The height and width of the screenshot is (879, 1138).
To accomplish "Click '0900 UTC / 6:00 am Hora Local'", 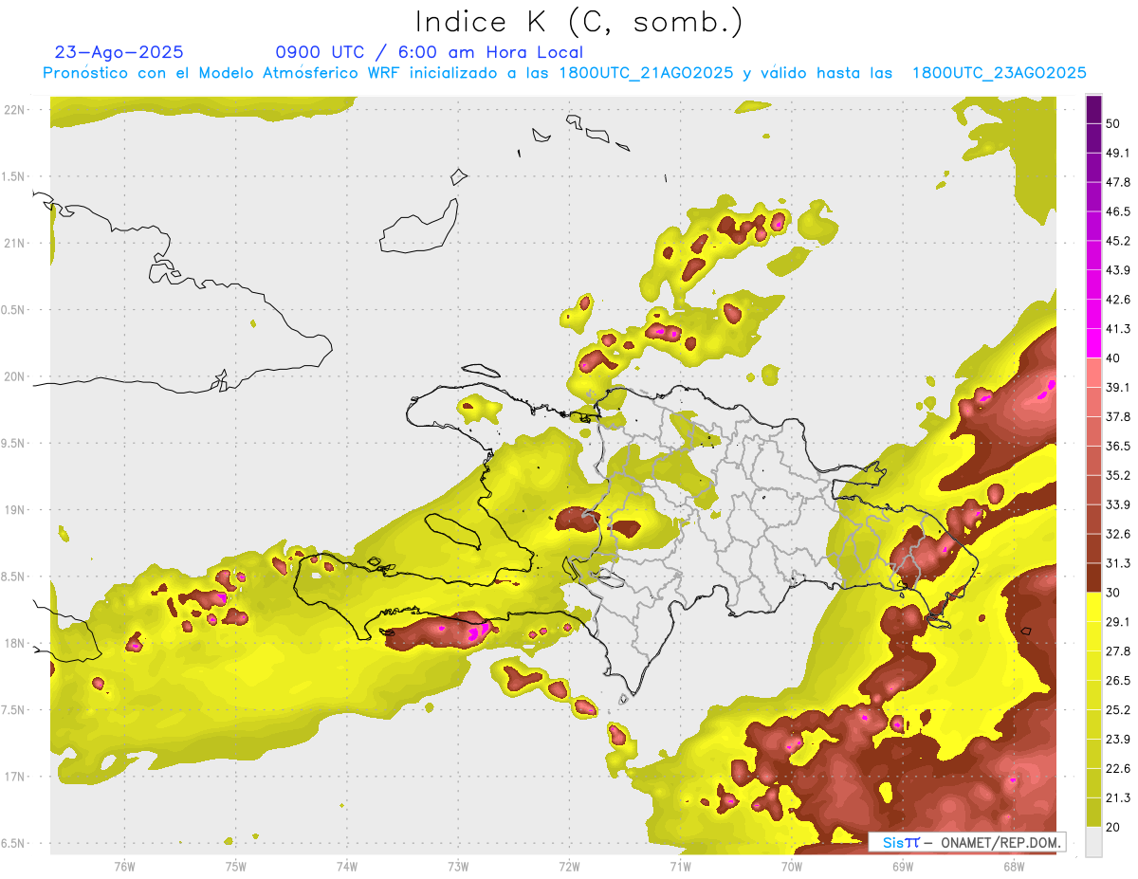I will coord(430,52).
